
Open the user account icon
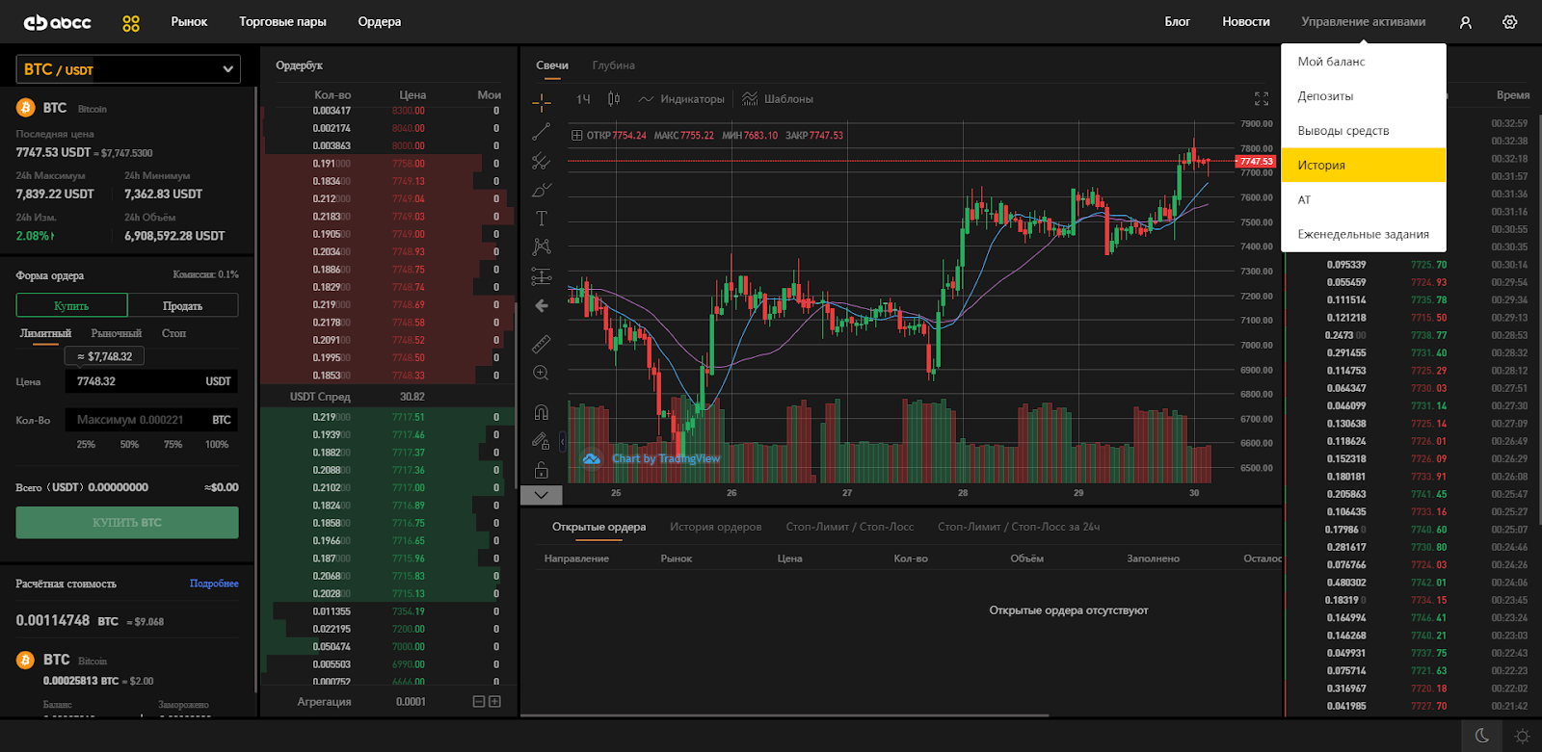pyautogui.click(x=1465, y=22)
